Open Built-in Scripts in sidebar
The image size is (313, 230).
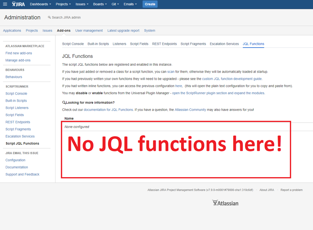[16, 101]
